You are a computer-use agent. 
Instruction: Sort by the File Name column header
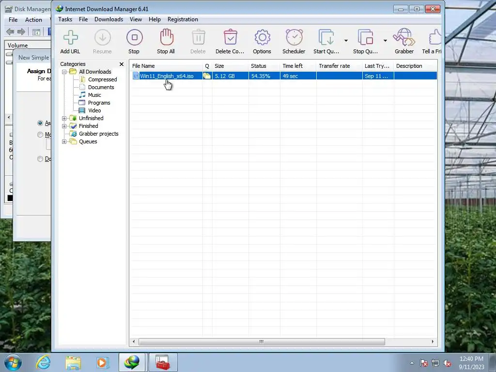tap(166, 66)
